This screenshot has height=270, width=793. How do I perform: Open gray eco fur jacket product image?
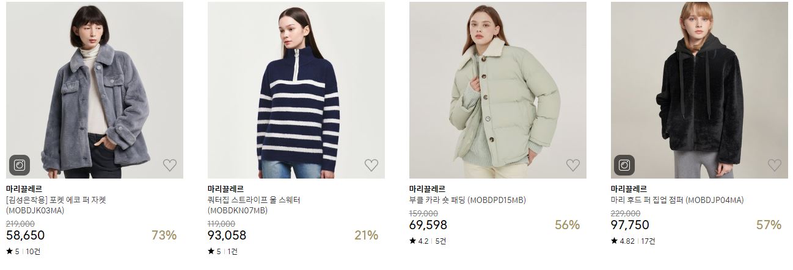tap(95, 90)
